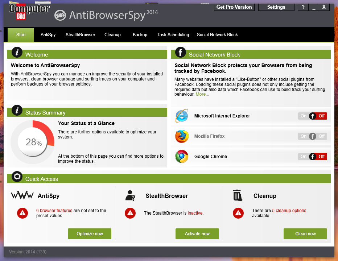Follow the More... link
The width and height of the screenshot is (338, 261).
(x=202, y=94)
